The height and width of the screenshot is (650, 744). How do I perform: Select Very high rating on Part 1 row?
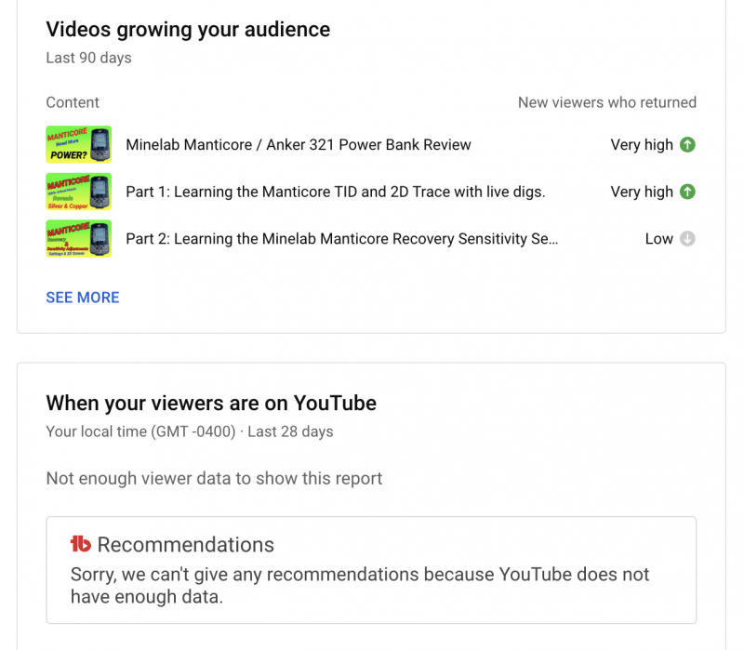tap(641, 192)
